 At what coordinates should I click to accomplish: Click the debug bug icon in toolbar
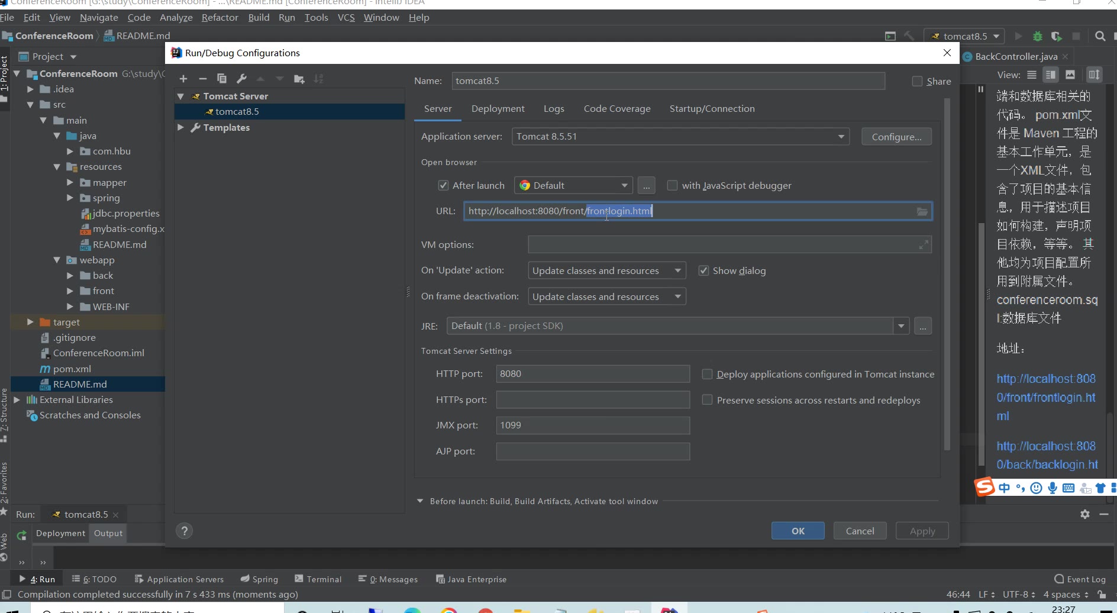click(x=1037, y=36)
